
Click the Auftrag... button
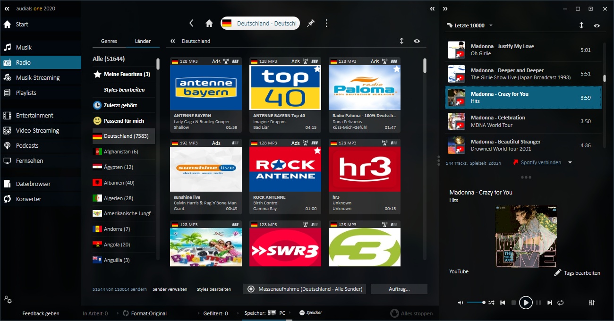(x=399, y=289)
